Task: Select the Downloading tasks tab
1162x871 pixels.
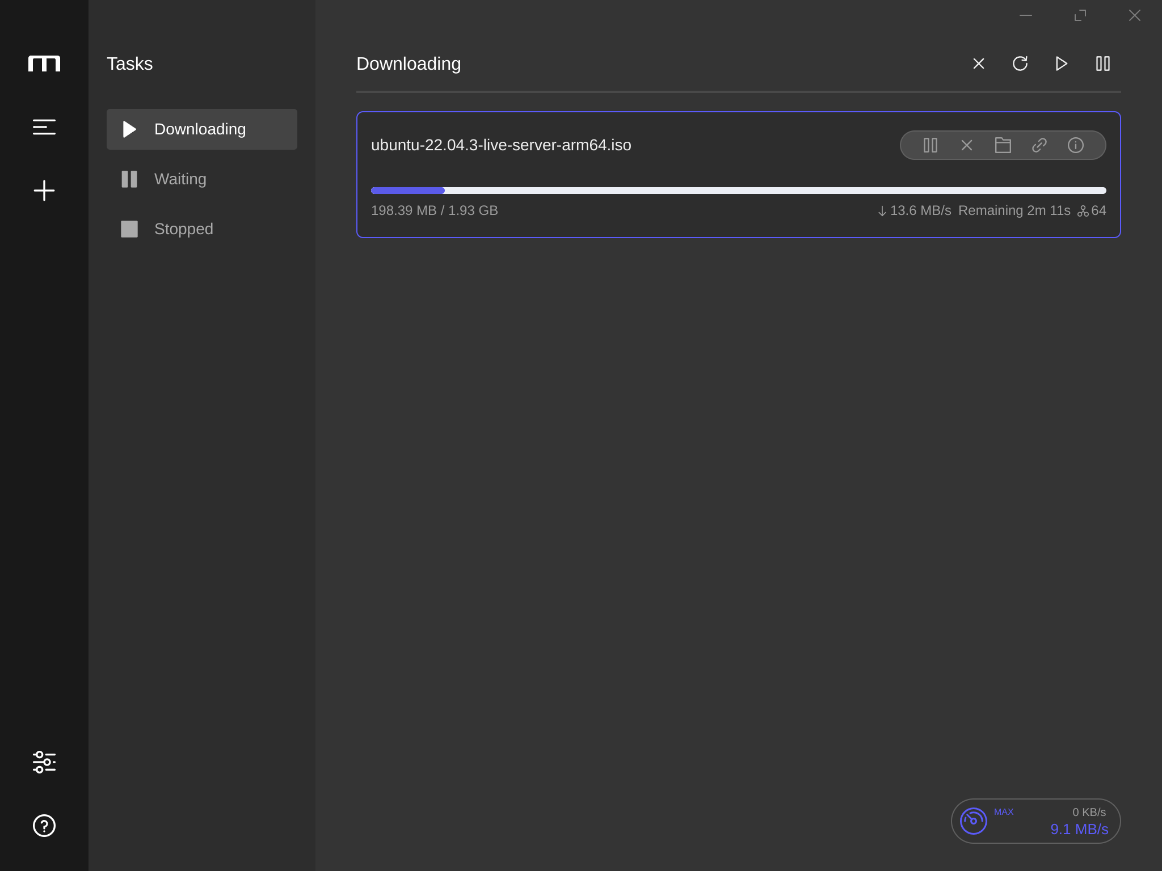Action: tap(201, 128)
